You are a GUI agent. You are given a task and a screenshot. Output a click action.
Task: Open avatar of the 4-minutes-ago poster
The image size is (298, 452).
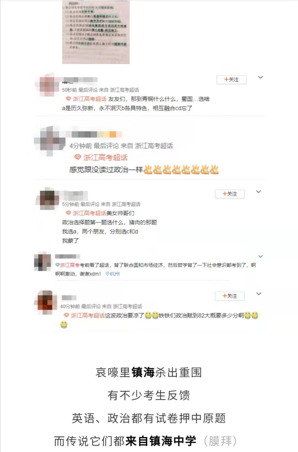50,141
